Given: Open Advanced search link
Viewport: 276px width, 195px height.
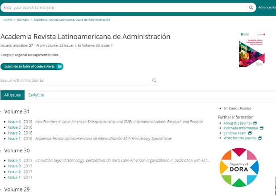Looking at the screenshot, I should tap(267, 8).
